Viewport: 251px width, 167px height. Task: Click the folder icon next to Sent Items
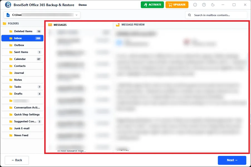[11, 52]
